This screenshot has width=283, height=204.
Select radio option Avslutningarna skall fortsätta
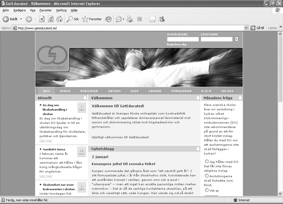[207, 176]
